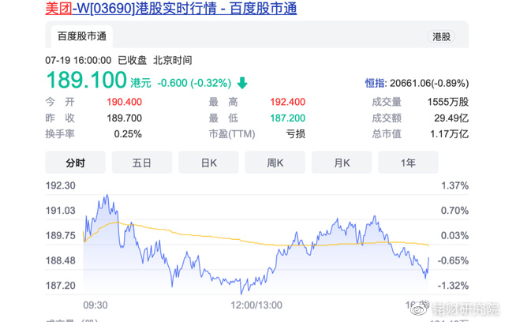
Task: Click the timestamp 07-19 16:00:00
Action: tap(78, 60)
